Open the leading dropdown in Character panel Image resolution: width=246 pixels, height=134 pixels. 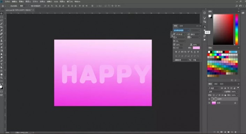click(199, 34)
